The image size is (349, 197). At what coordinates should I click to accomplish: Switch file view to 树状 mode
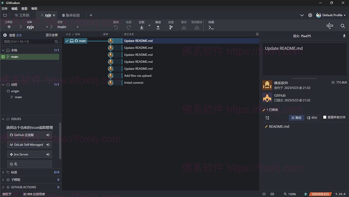312,117
